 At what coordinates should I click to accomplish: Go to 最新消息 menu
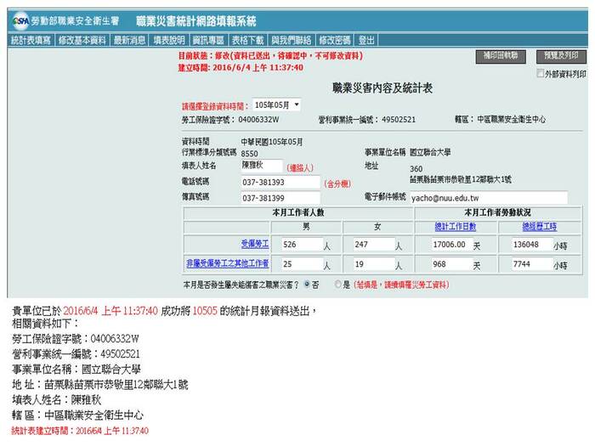coord(129,40)
